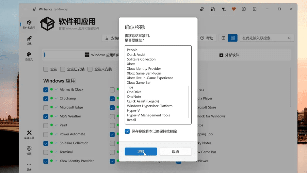Select Quick Assist (Legacy) in removal list
The image size is (307, 173).
coord(143,101)
